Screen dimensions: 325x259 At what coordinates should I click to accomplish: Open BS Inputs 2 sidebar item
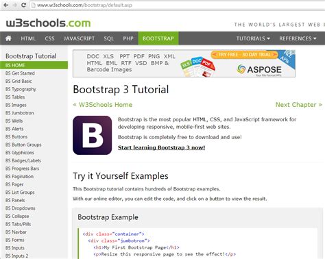coord(17,256)
